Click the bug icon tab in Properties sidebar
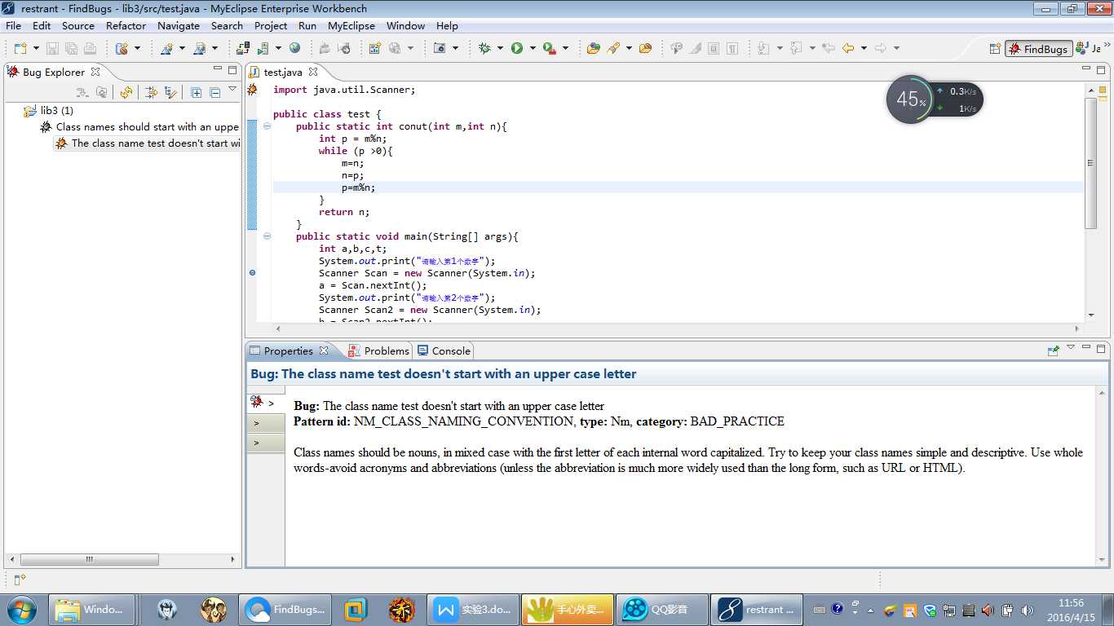This screenshot has width=1114, height=626. click(256, 402)
